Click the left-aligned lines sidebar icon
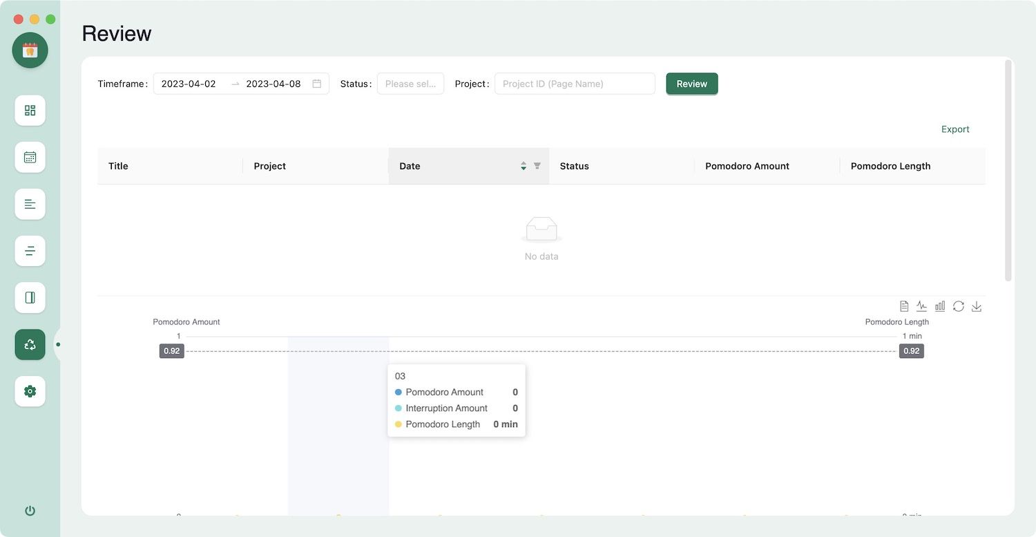This screenshot has height=537, width=1036. click(30, 204)
